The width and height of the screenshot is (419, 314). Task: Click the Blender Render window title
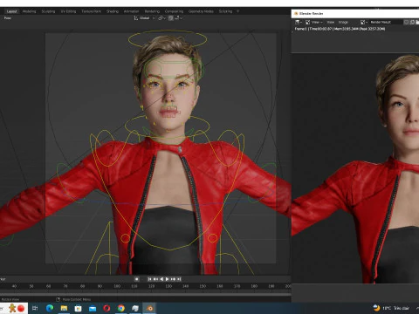[x=311, y=14]
